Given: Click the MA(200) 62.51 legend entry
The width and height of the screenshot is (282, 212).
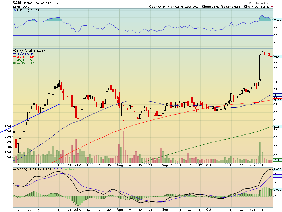Looking at the screenshot, I should coord(25,60).
